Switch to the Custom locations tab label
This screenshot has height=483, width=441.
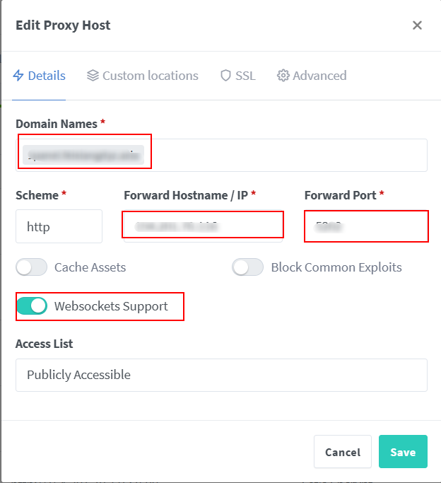[151, 76]
